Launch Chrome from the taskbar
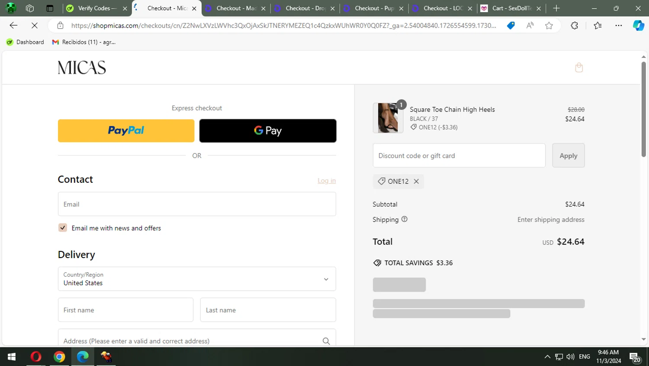 (x=59, y=356)
